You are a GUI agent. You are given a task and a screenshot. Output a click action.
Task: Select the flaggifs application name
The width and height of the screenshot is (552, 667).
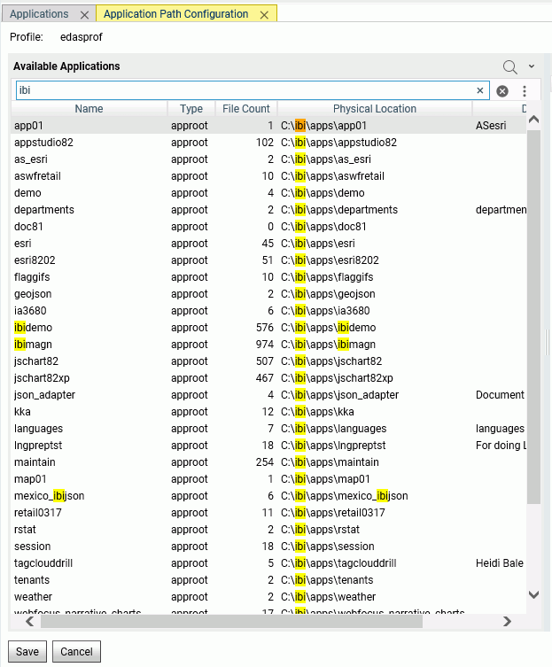coord(32,277)
